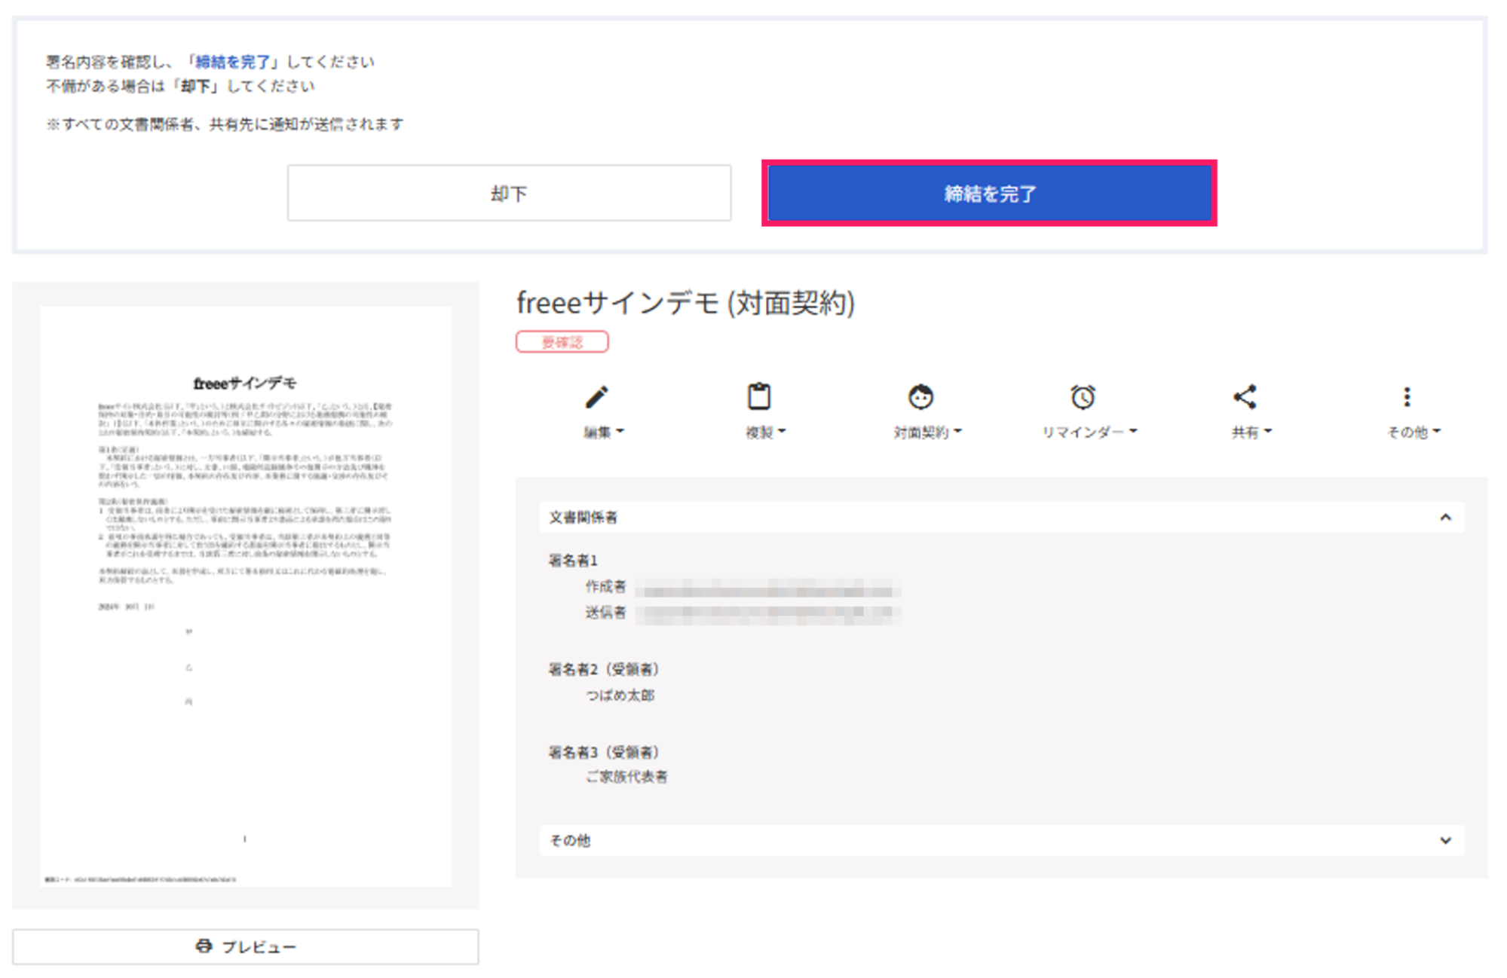This screenshot has height=978, width=1507.
Task: Collapse the 文書関係者 section chevron
Action: coord(1445,518)
